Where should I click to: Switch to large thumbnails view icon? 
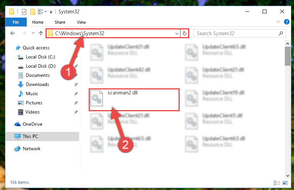(x=285, y=183)
